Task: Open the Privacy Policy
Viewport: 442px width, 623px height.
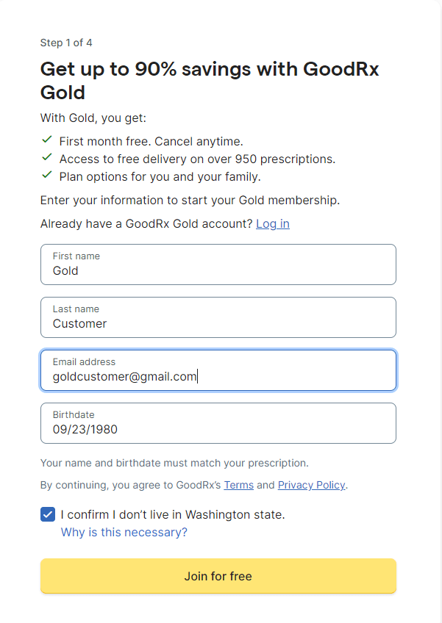Action: [311, 485]
